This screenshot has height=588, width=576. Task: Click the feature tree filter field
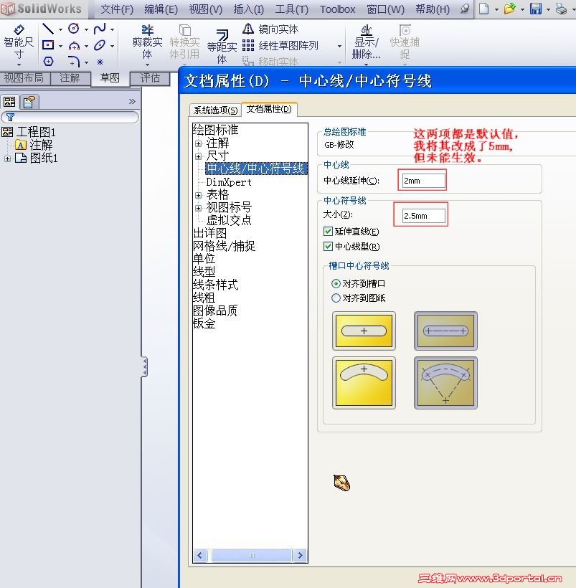click(70, 117)
